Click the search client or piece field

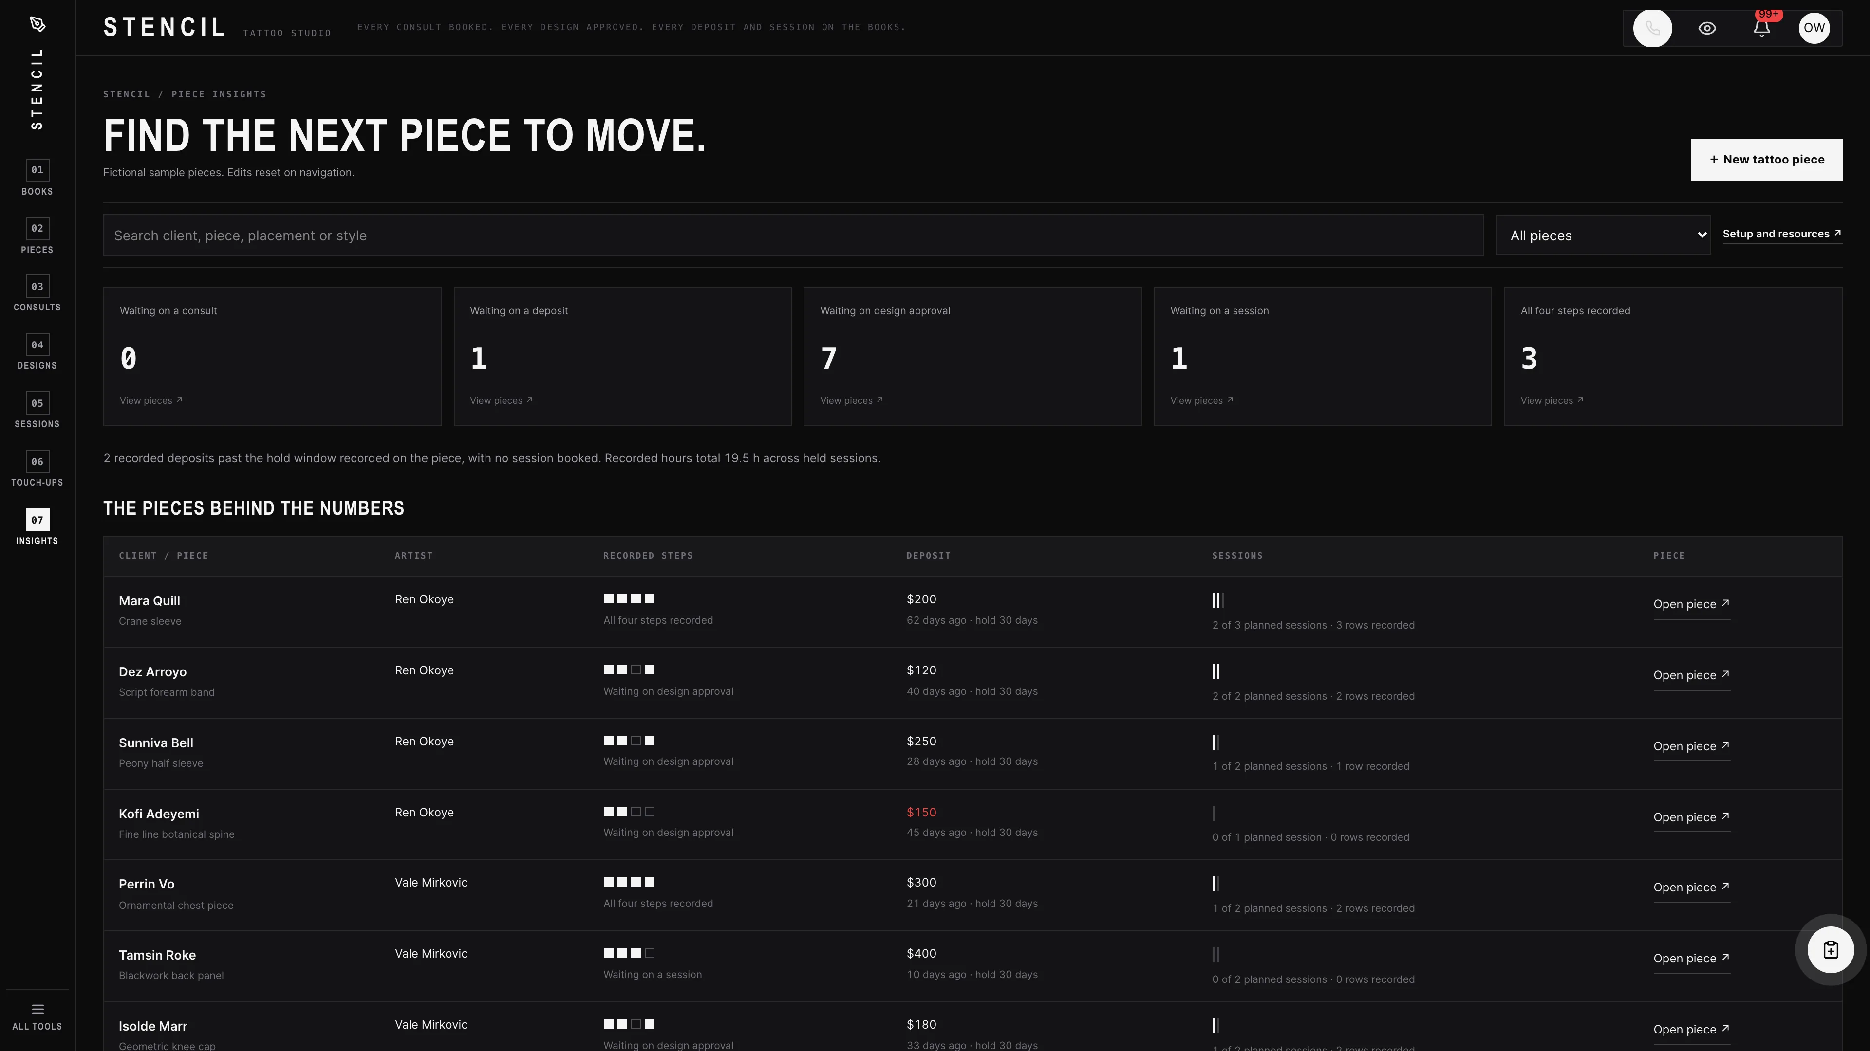point(793,235)
